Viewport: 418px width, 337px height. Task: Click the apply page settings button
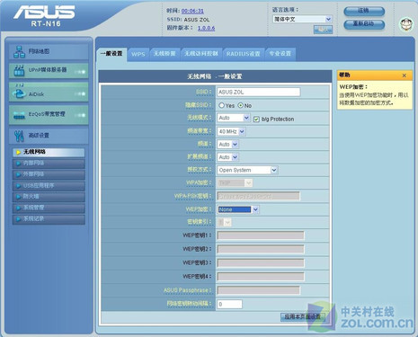click(302, 316)
